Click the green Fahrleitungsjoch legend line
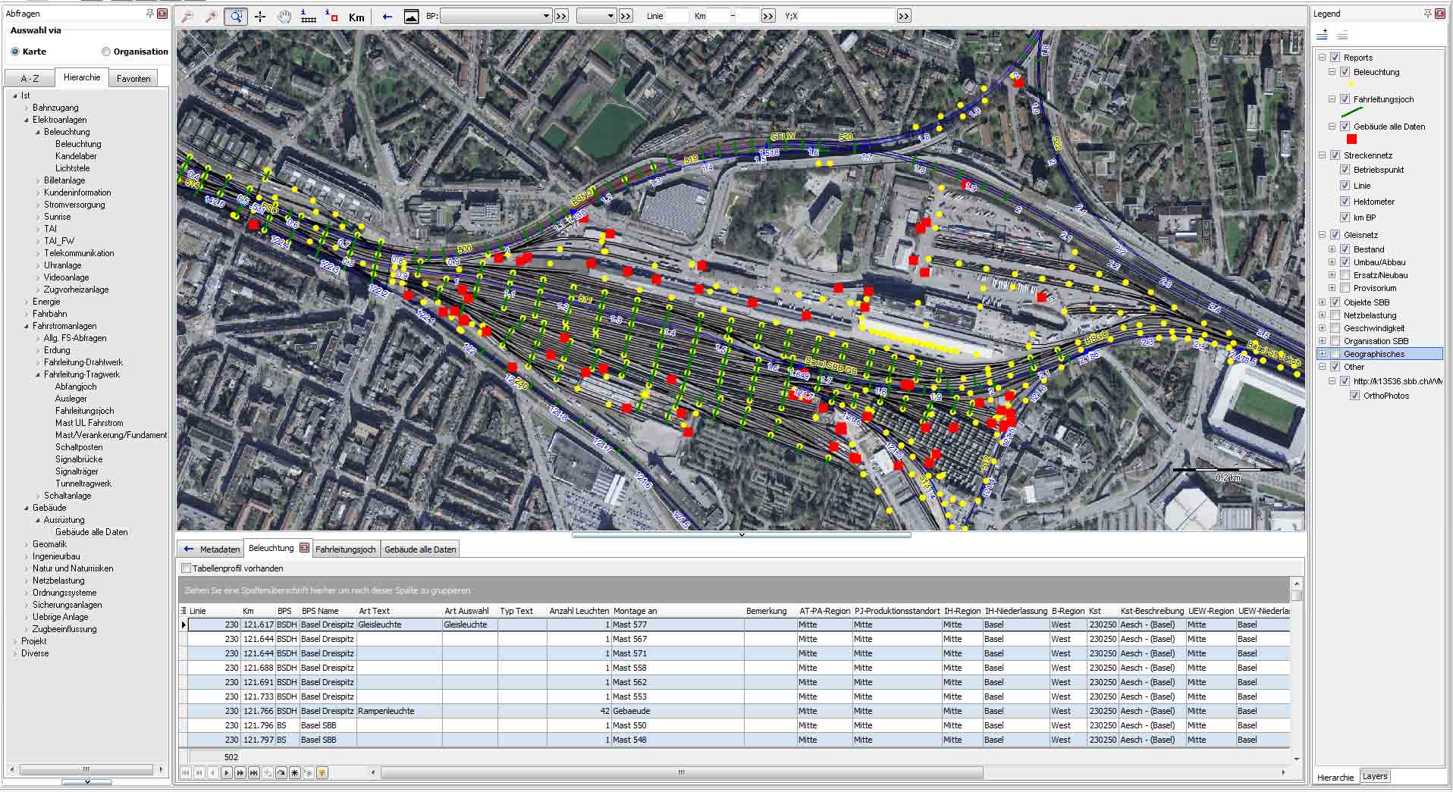The width and height of the screenshot is (1453, 792). click(x=1351, y=112)
